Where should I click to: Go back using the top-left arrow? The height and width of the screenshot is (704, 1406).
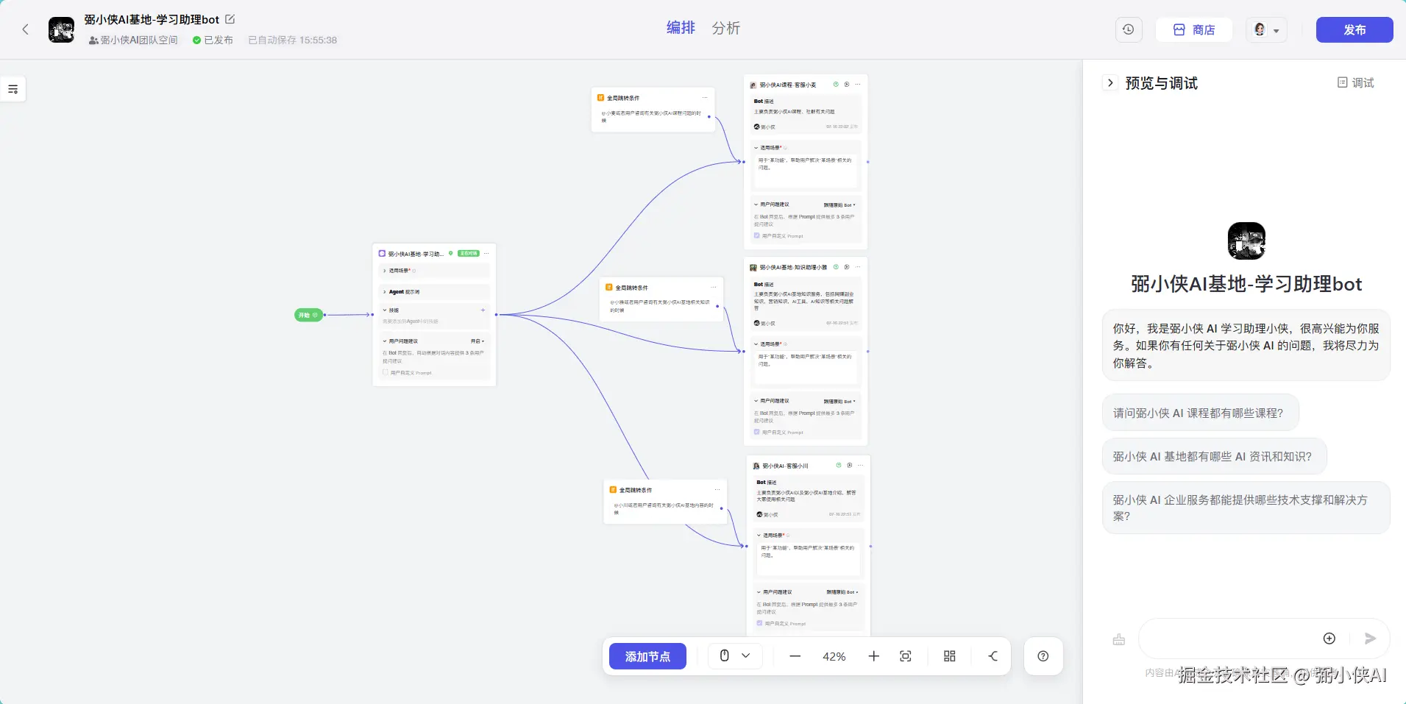[26, 29]
